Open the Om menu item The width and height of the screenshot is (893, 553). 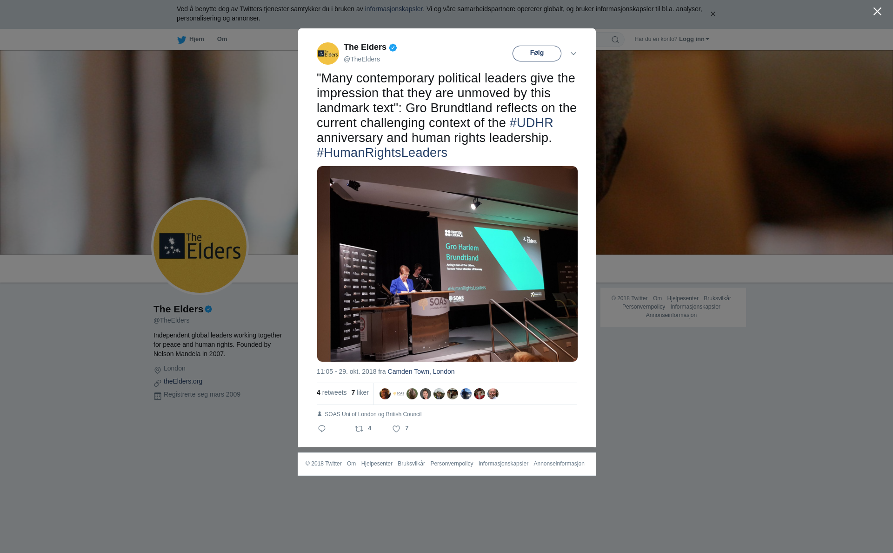pos(222,39)
